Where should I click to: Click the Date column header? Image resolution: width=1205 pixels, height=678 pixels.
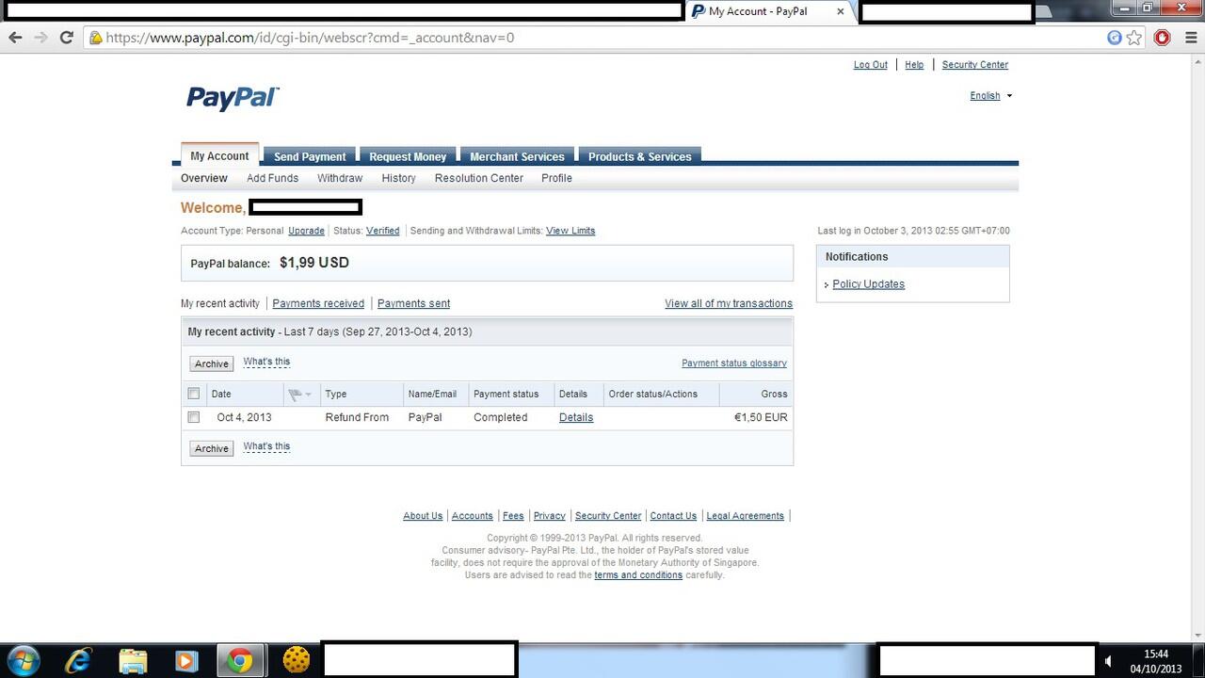pyautogui.click(x=221, y=395)
